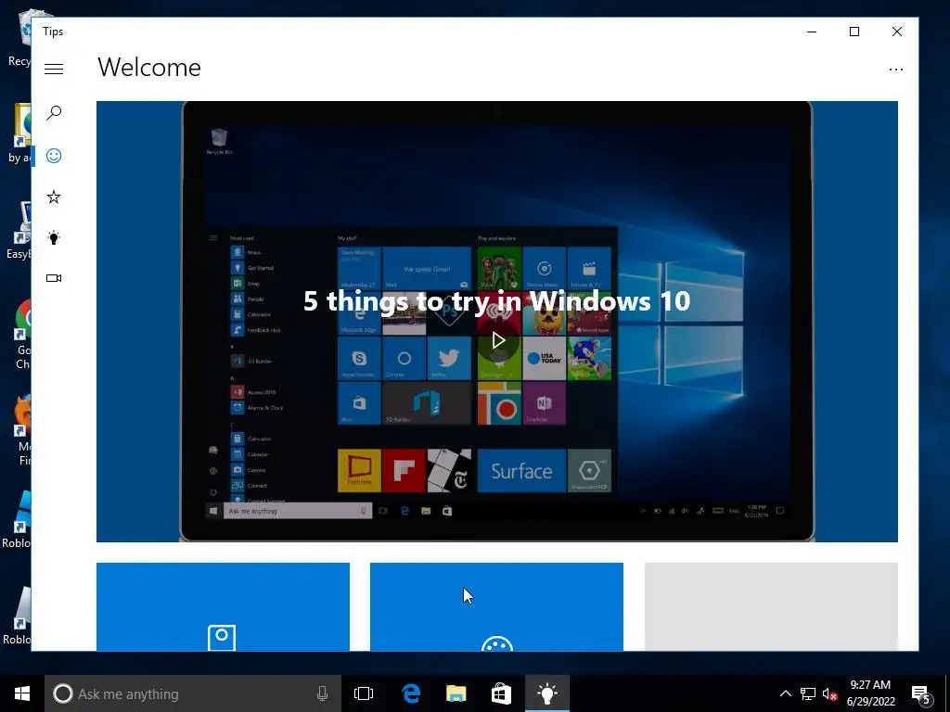This screenshot has height=712, width=950.
Task: Open the clock showing 9:27 AM
Action: coord(870,693)
